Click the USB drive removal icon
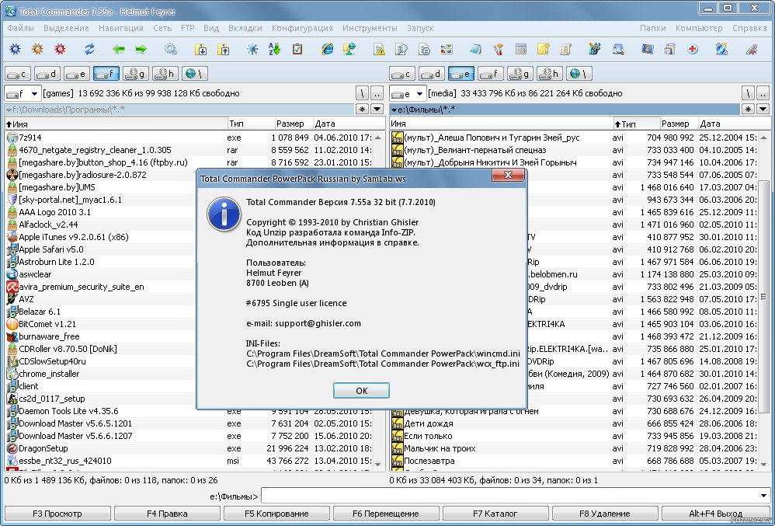This screenshot has width=775, height=526. (752, 49)
